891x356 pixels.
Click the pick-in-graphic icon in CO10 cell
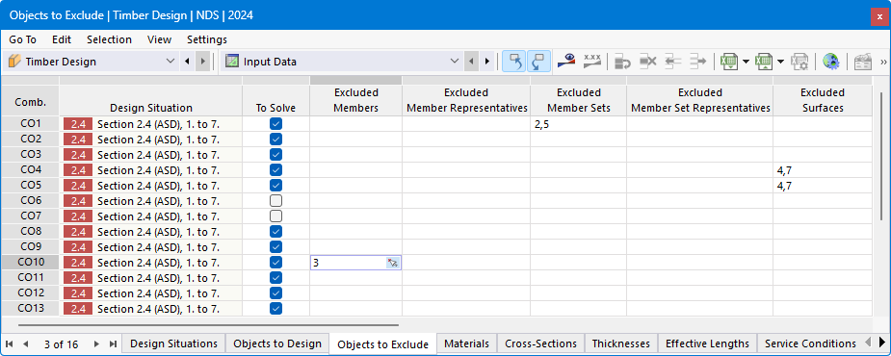click(393, 263)
